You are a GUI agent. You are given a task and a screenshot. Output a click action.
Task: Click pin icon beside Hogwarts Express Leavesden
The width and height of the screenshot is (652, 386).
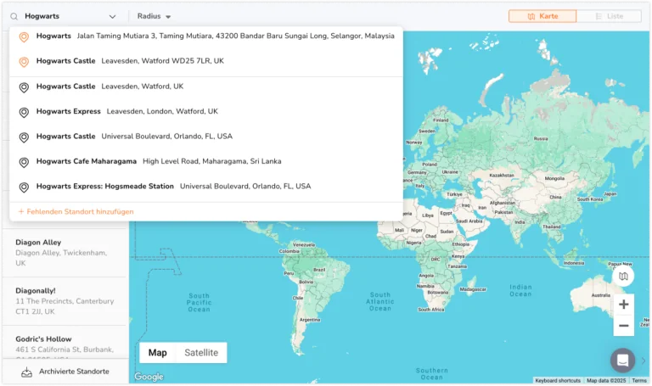pyautogui.click(x=24, y=113)
